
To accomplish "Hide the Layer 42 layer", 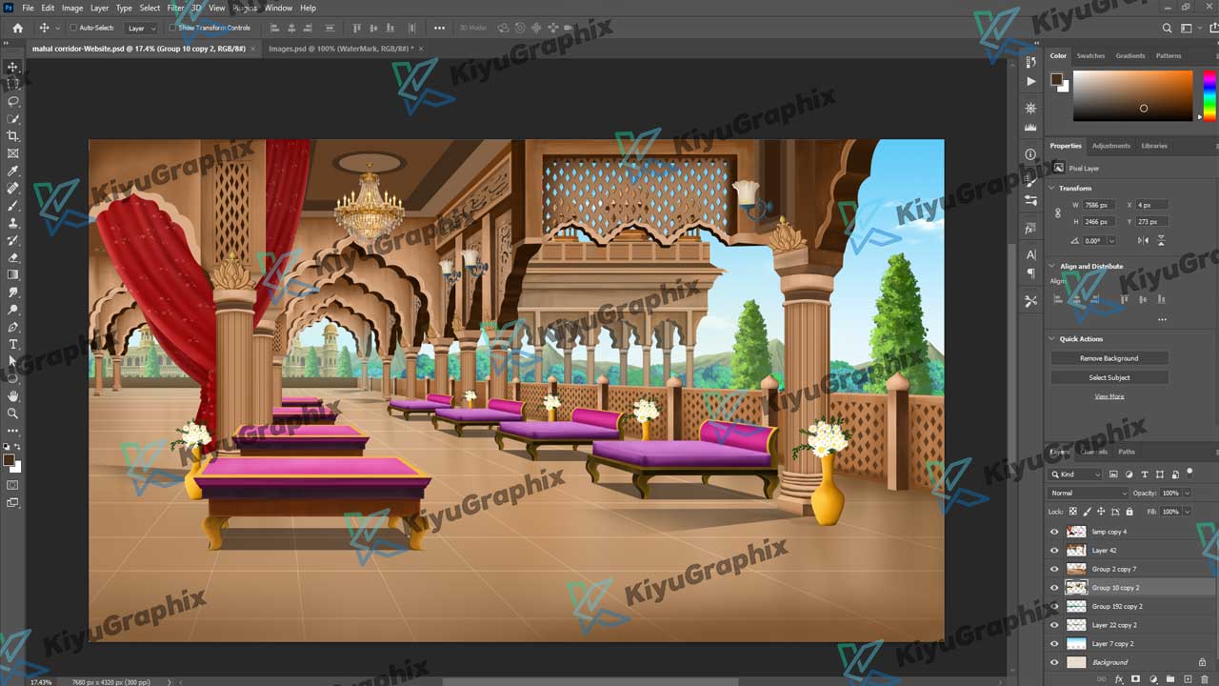I will pyautogui.click(x=1054, y=551).
